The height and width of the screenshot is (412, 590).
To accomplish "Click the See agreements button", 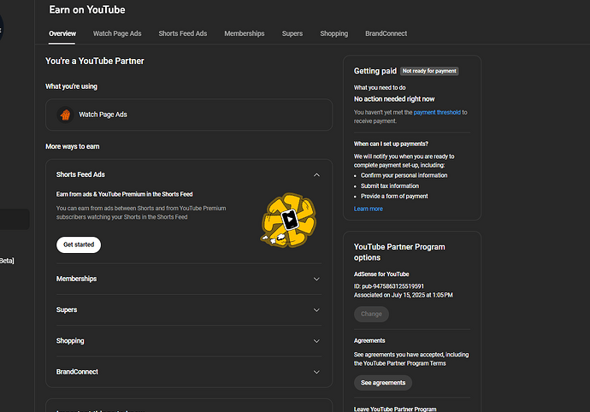I will 383,383.
